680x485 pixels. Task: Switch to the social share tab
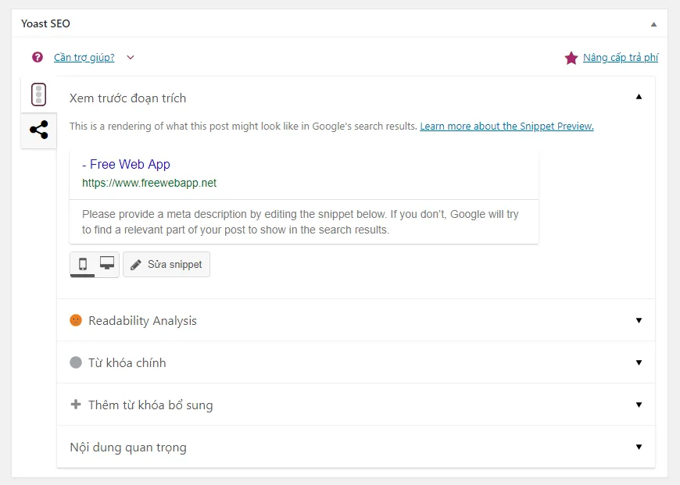pos(38,130)
